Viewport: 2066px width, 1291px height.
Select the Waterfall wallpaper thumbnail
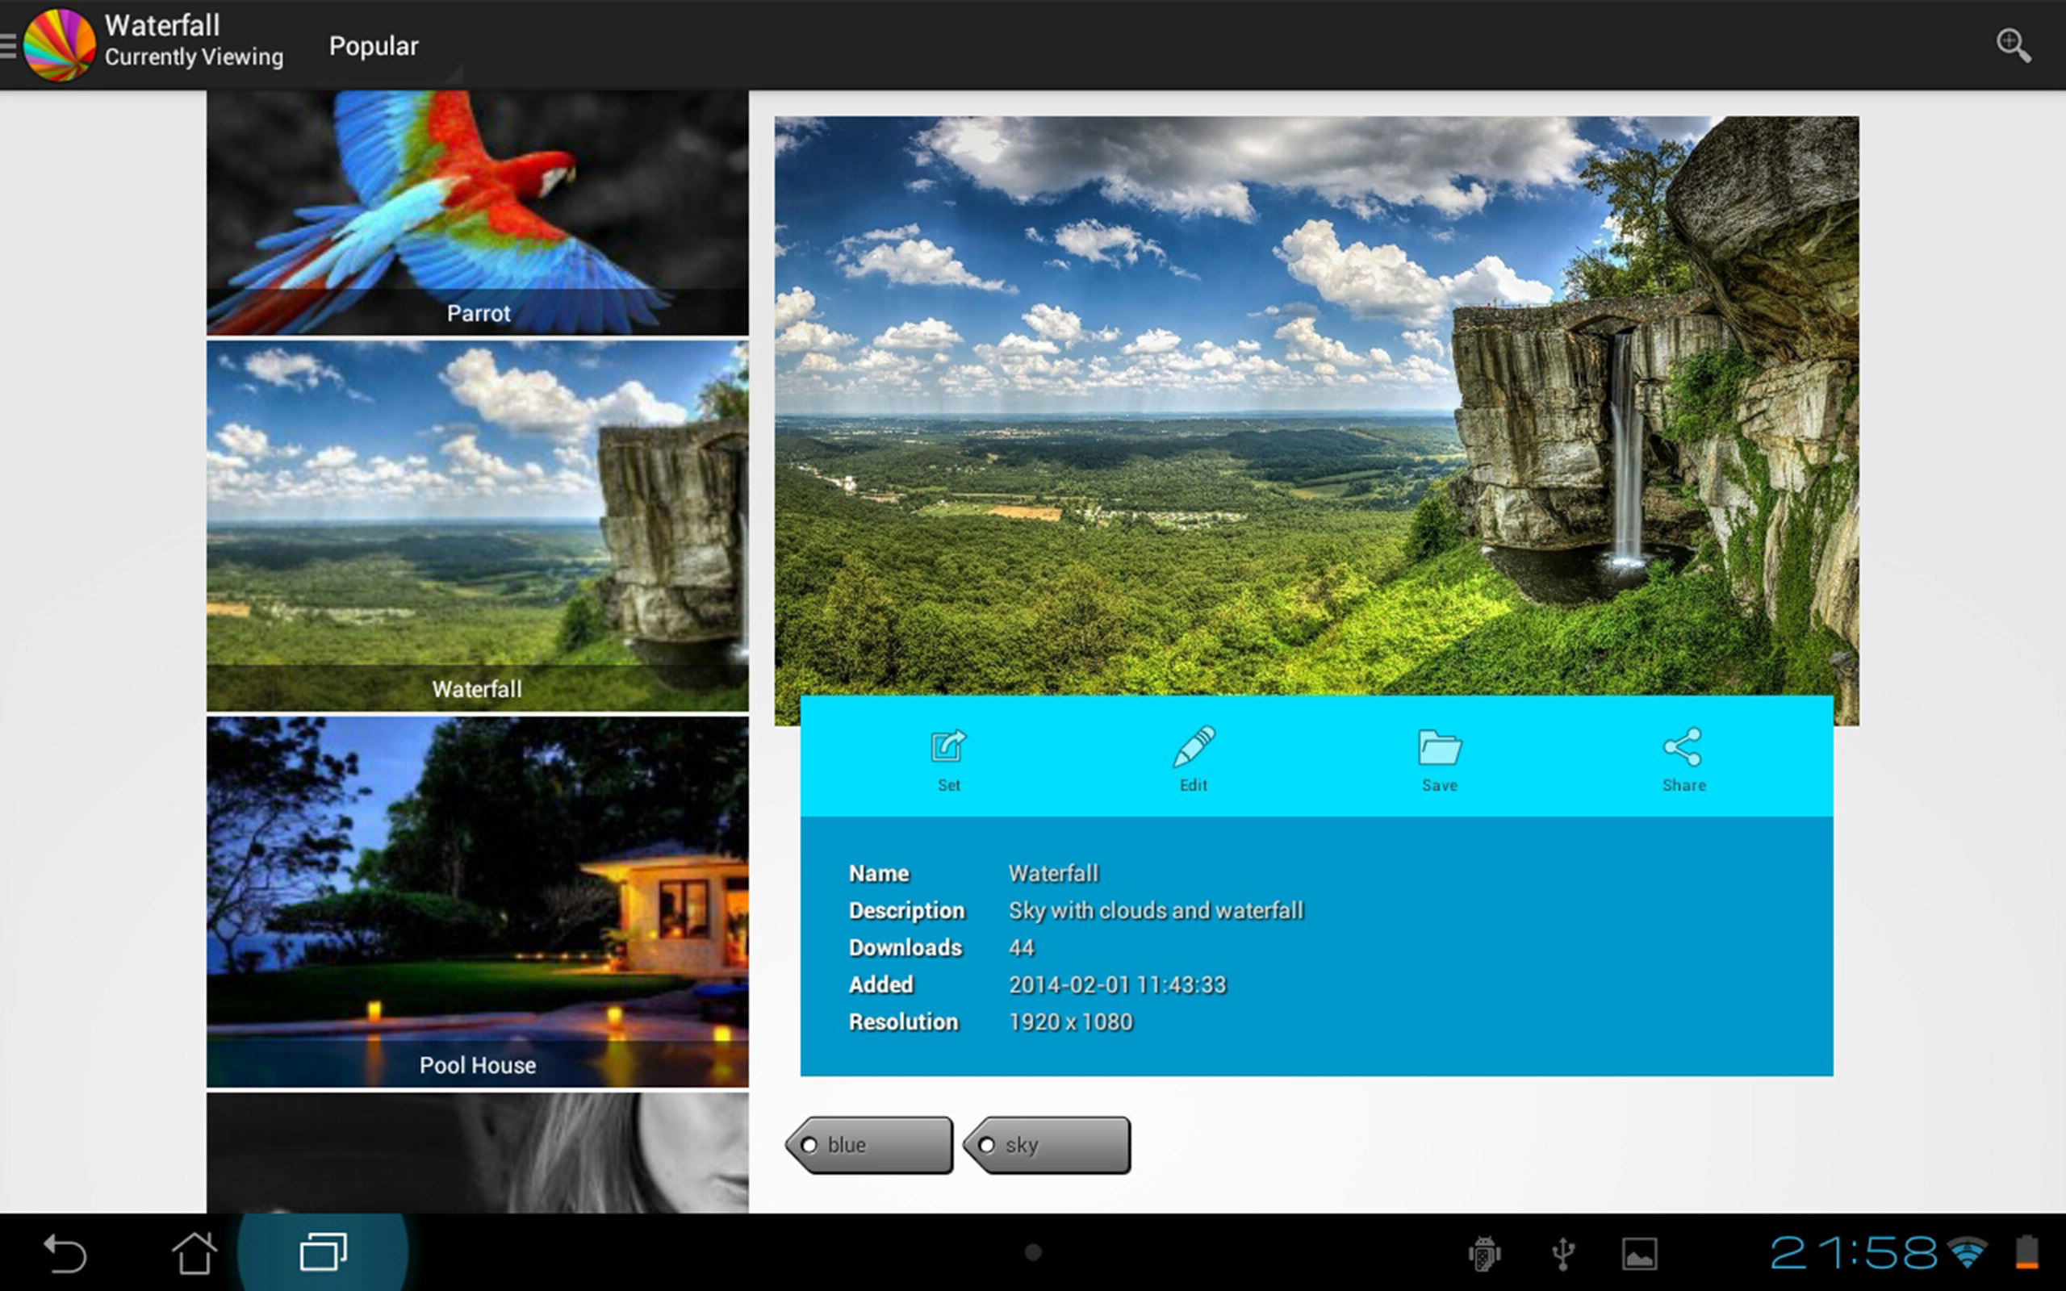(477, 525)
